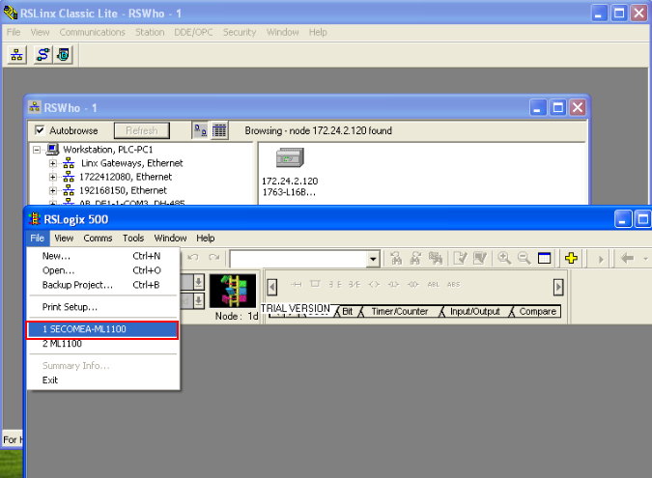Screen dimensions: 652x478
Task: Switch to the Input/Output tab
Action: [x=475, y=311]
